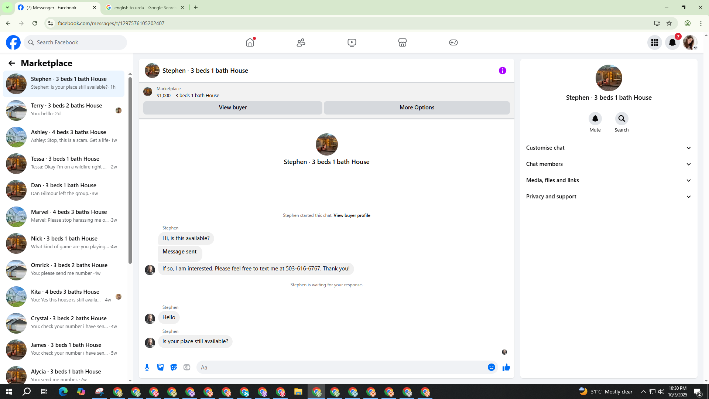Mute this Stephen conversation
This screenshot has width=709, height=399.
click(x=595, y=119)
